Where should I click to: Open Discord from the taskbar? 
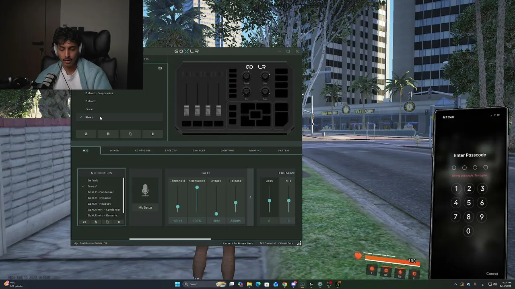(293, 284)
